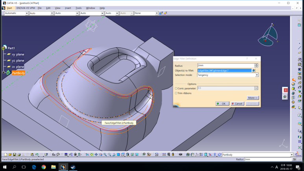Select the red close button on the floating palette
304x171 pixels.
coord(286,90)
